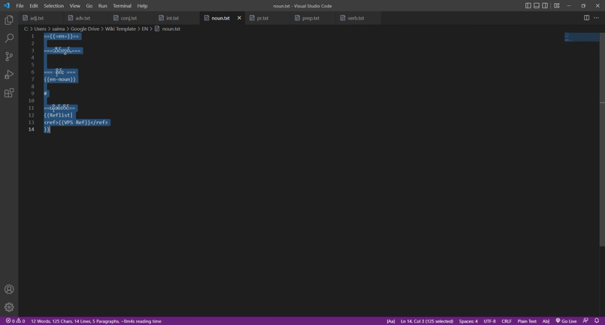
Task: Switch to the int.txt tab
Action: tap(177, 18)
